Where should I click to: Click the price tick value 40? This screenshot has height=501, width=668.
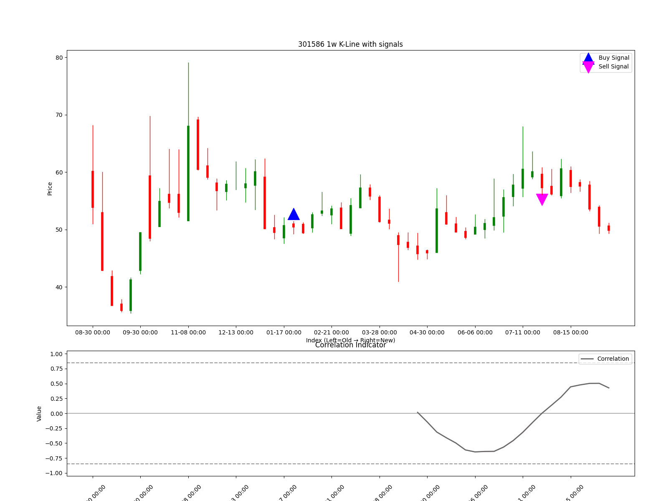click(59, 287)
